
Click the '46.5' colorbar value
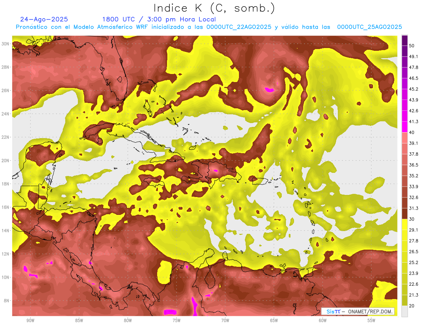[x=414, y=78]
